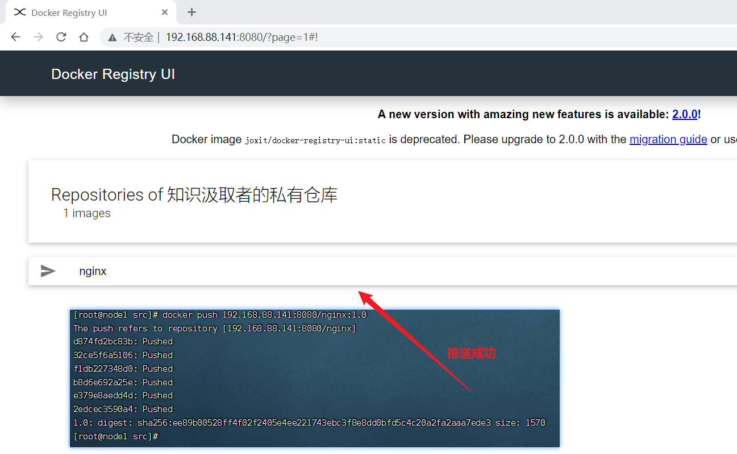This screenshot has width=737, height=454.
Task: Click the browser forward arrow
Action: coord(38,38)
